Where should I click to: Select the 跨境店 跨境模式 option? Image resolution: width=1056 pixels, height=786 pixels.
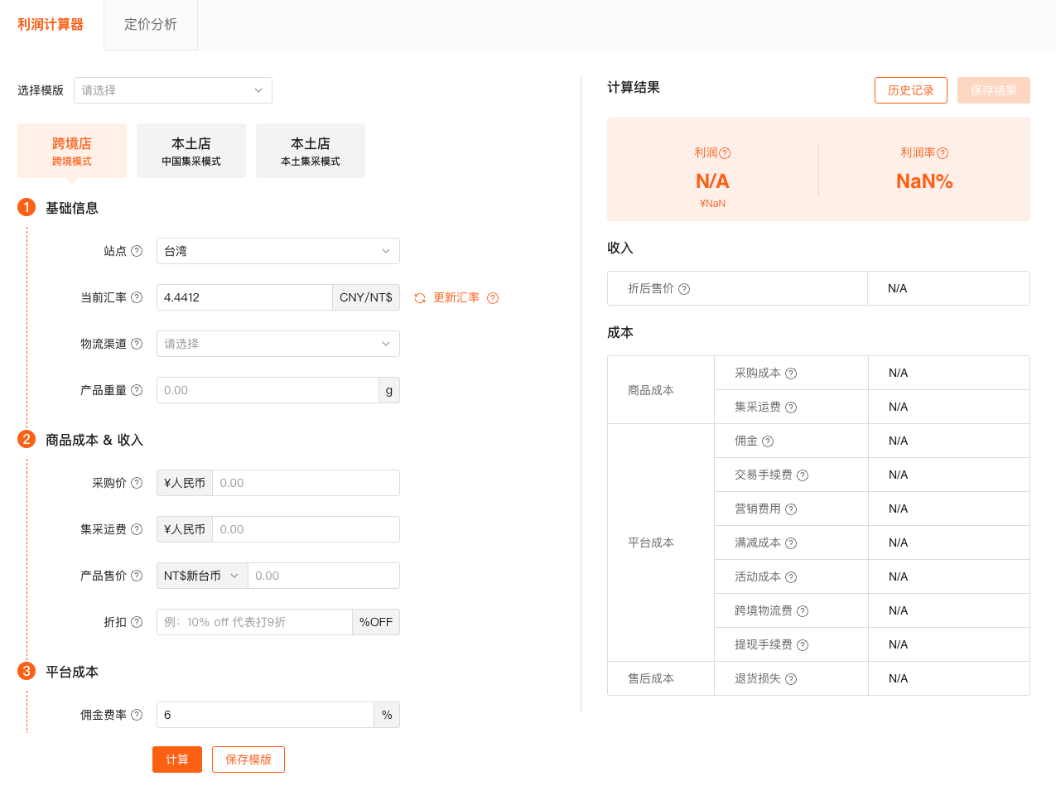click(72, 151)
